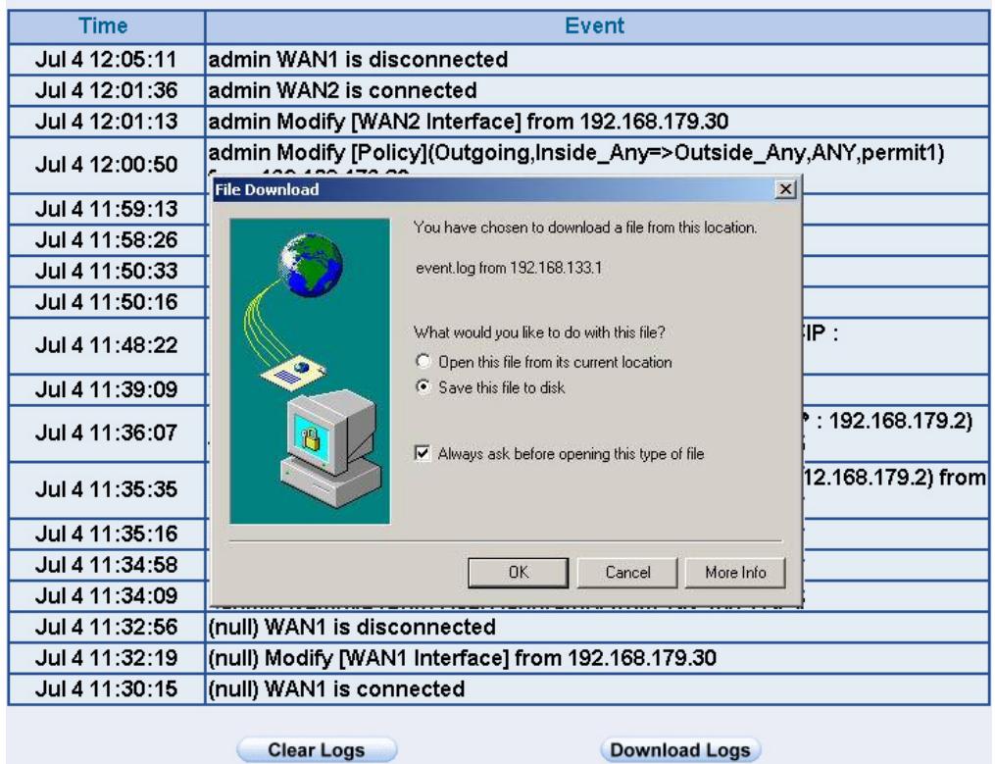The image size is (995, 764).
Task: Click the Jul 4 11:58:26 timestamp
Action: point(106,240)
